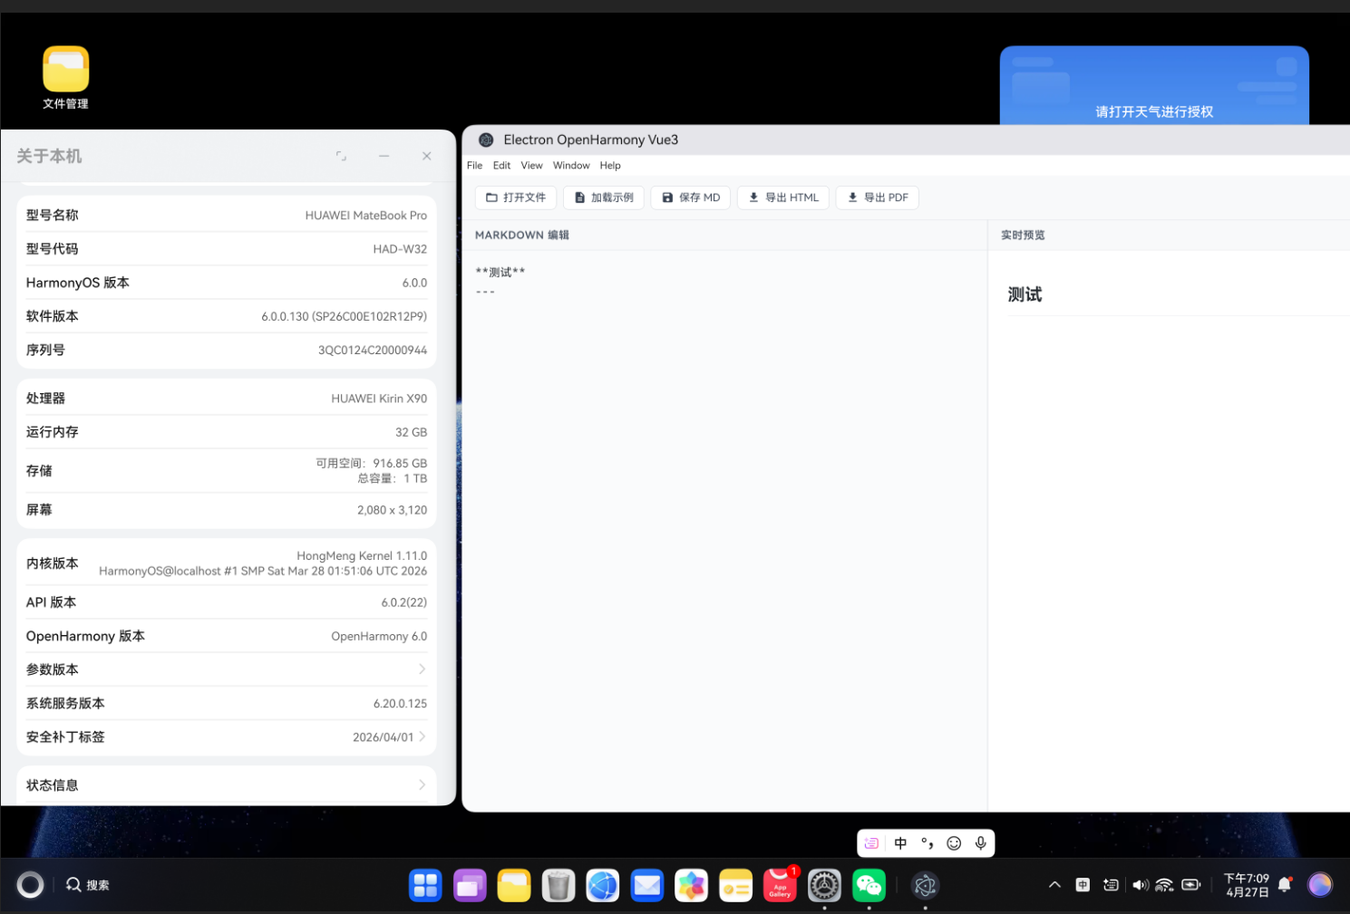This screenshot has width=1350, height=914.
Task: Click inside the Markdown editor text area
Action: point(725,530)
